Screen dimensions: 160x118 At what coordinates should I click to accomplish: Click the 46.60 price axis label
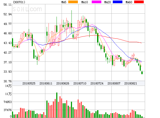7,33
